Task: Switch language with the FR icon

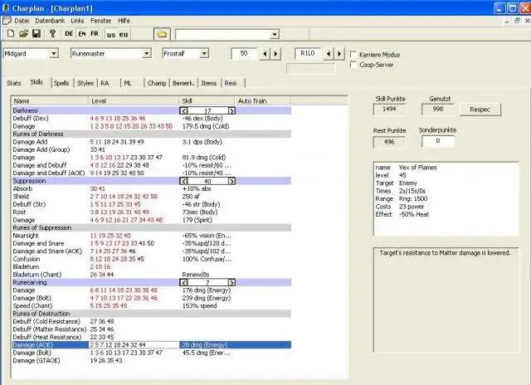Action: [x=95, y=34]
